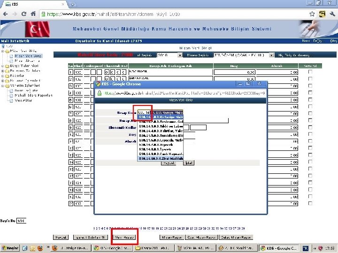The height and width of the screenshot is (253, 338).
Task: Tick the Satır Sil checkbox for row 9
Action: (310, 127)
